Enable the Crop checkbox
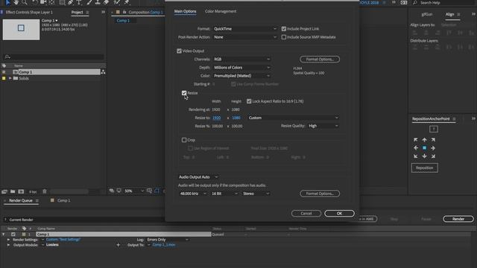This screenshot has width=477, height=268. [x=184, y=140]
